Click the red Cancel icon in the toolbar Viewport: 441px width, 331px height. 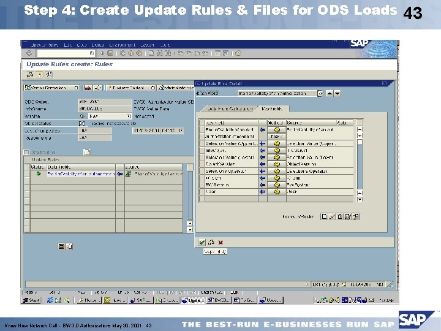[x=139, y=53]
